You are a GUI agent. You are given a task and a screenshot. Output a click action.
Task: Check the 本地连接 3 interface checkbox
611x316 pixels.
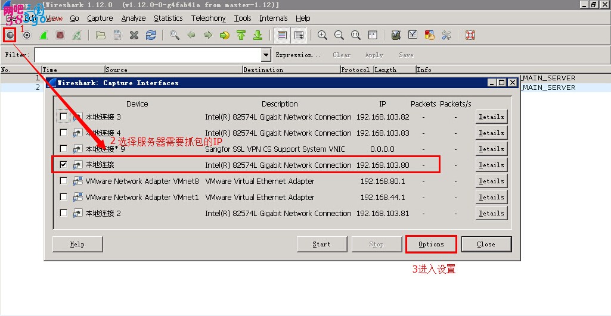coord(63,117)
